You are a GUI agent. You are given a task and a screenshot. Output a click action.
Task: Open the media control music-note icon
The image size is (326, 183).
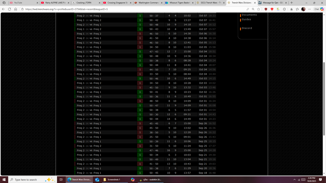(291, 9)
